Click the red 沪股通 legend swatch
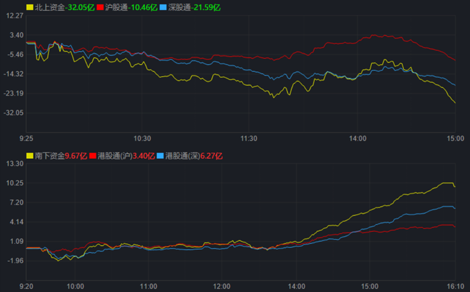The height and width of the screenshot is (292, 470). [x=100, y=7]
